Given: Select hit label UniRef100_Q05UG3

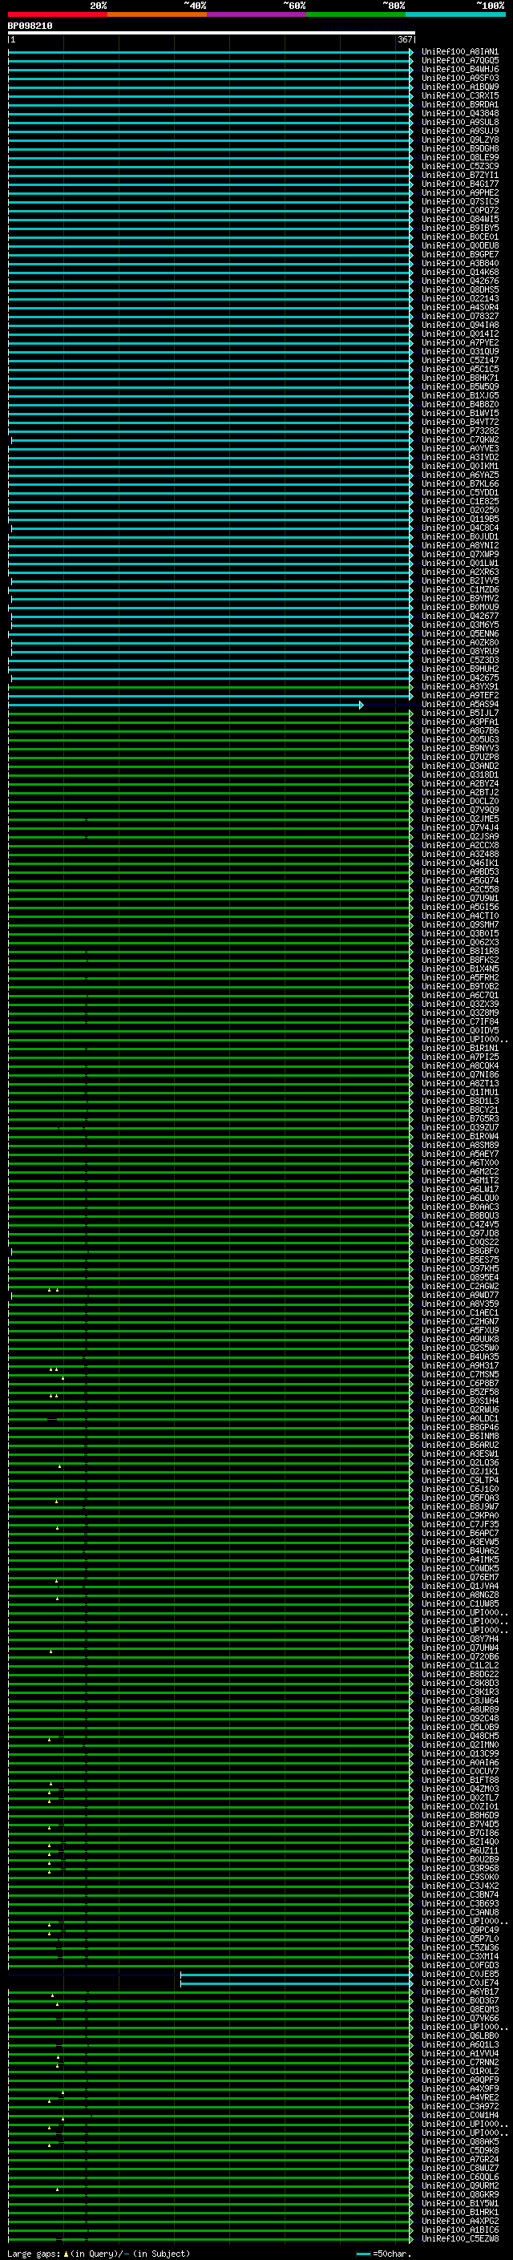Looking at the screenshot, I should coord(460,740).
